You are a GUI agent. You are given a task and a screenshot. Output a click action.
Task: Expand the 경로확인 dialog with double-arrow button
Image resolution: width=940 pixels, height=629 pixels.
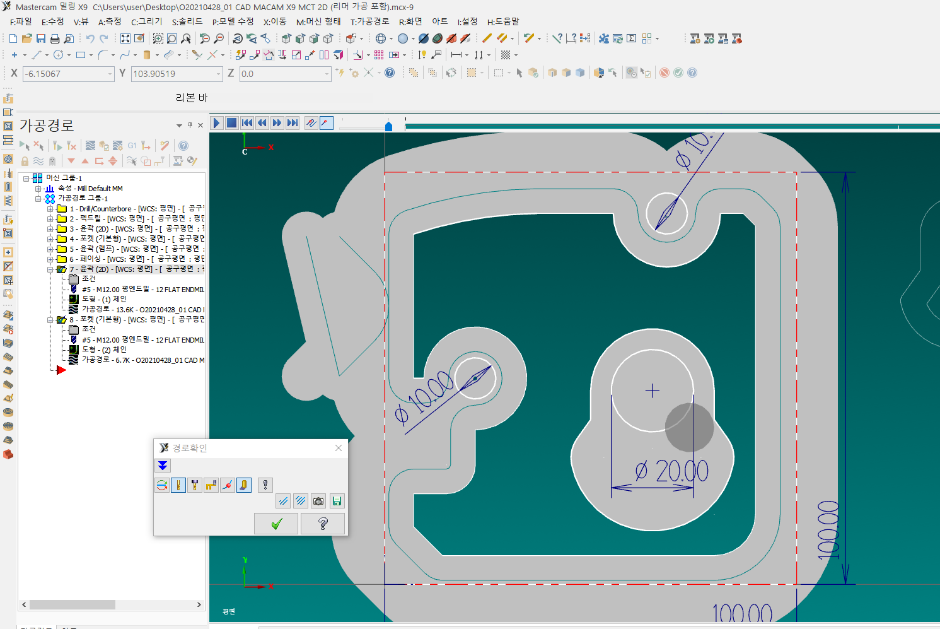(163, 466)
